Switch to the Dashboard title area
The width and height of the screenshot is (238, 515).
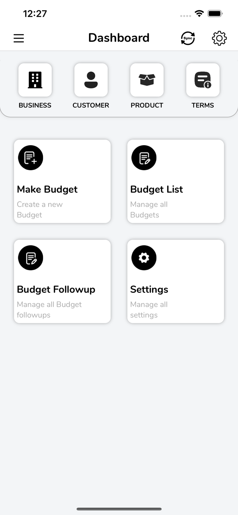point(119,38)
